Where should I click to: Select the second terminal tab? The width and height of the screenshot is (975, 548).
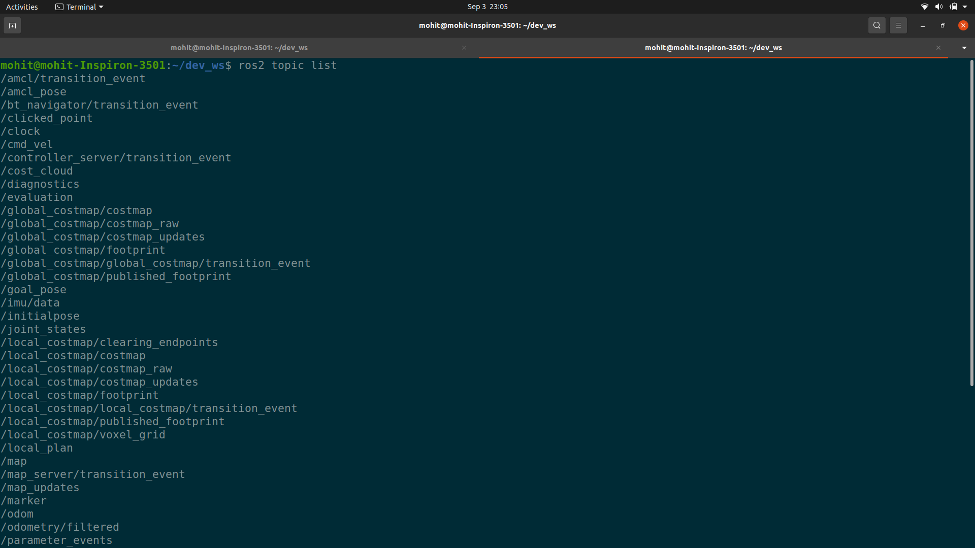(713, 48)
